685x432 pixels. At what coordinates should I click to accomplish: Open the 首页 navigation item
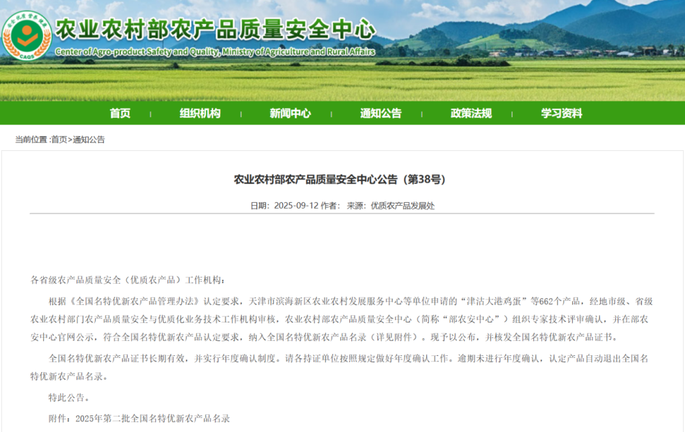(120, 113)
